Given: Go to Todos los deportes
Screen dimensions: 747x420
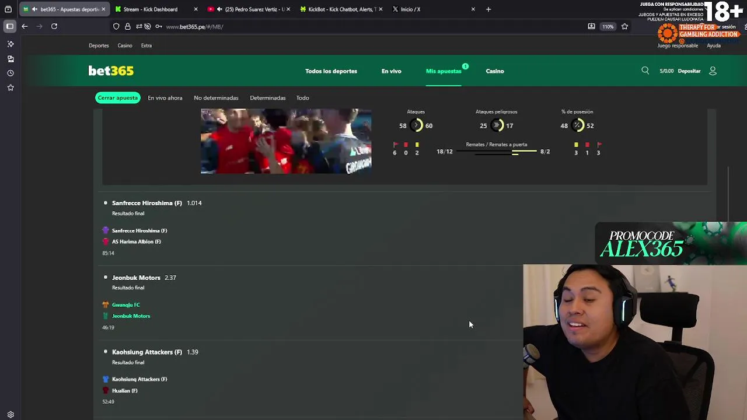Looking at the screenshot, I should 331,71.
